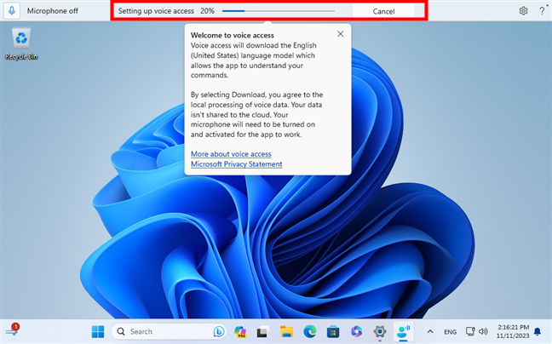Close the Welcome to voice access popup

coord(340,34)
